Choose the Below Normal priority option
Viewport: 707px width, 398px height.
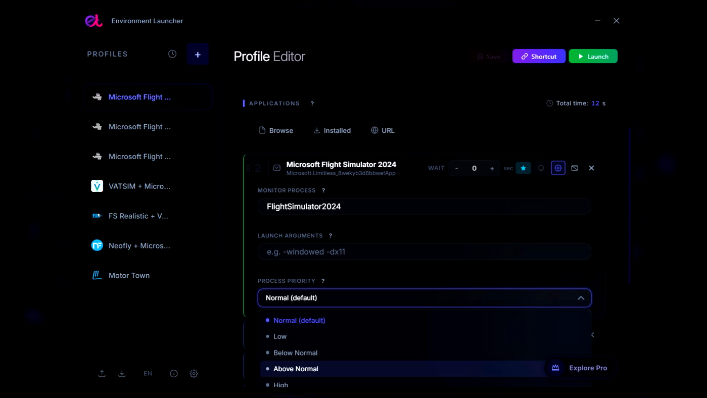(425, 353)
